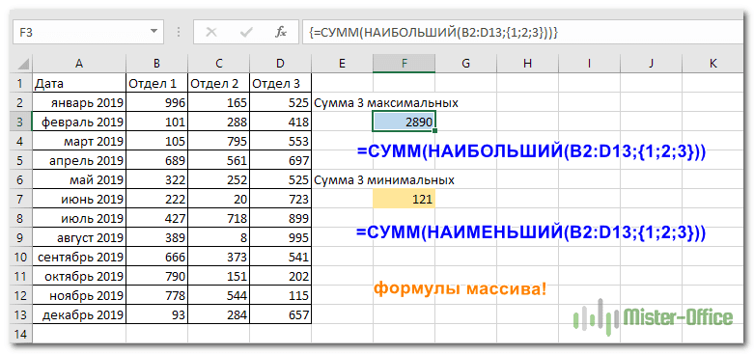Click the Select All corner triangle
This screenshot has height=354, width=754.
pyautogui.click(x=22, y=64)
